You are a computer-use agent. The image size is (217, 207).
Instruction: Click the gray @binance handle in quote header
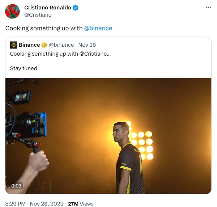61,45
